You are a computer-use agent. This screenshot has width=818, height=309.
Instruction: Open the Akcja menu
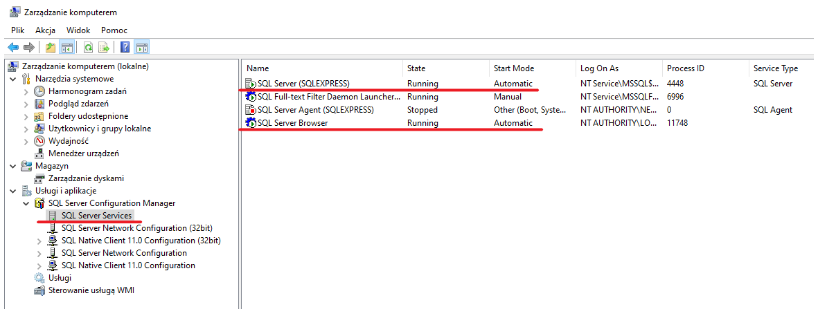(x=46, y=30)
